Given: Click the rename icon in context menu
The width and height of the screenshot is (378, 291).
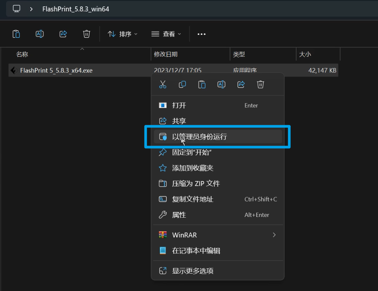Looking at the screenshot, I should [x=221, y=85].
